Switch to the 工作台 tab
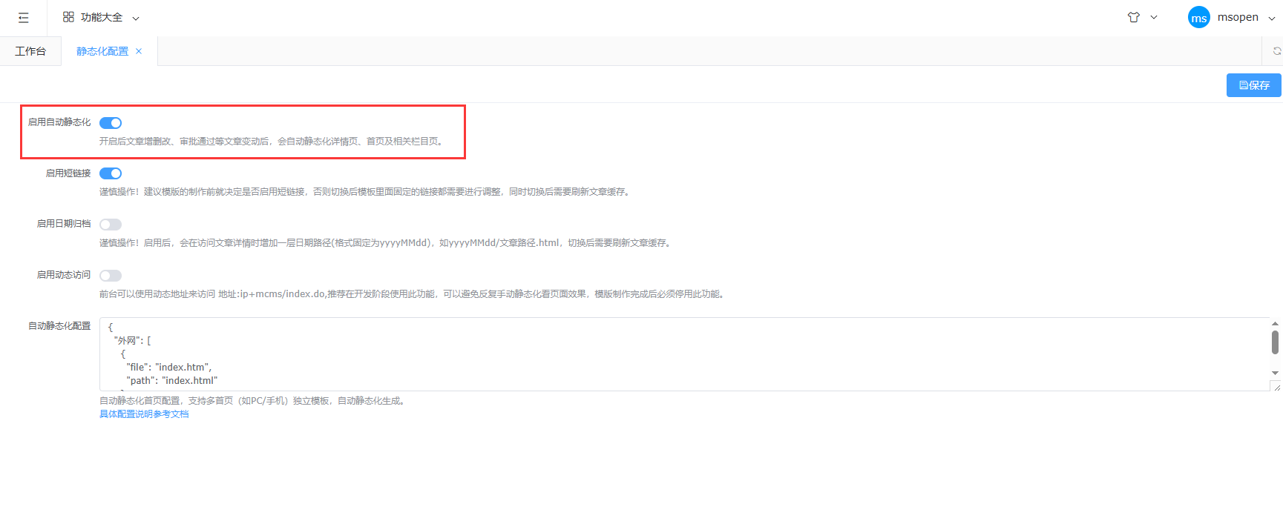Screen dimensions: 1283x521 click(30, 51)
